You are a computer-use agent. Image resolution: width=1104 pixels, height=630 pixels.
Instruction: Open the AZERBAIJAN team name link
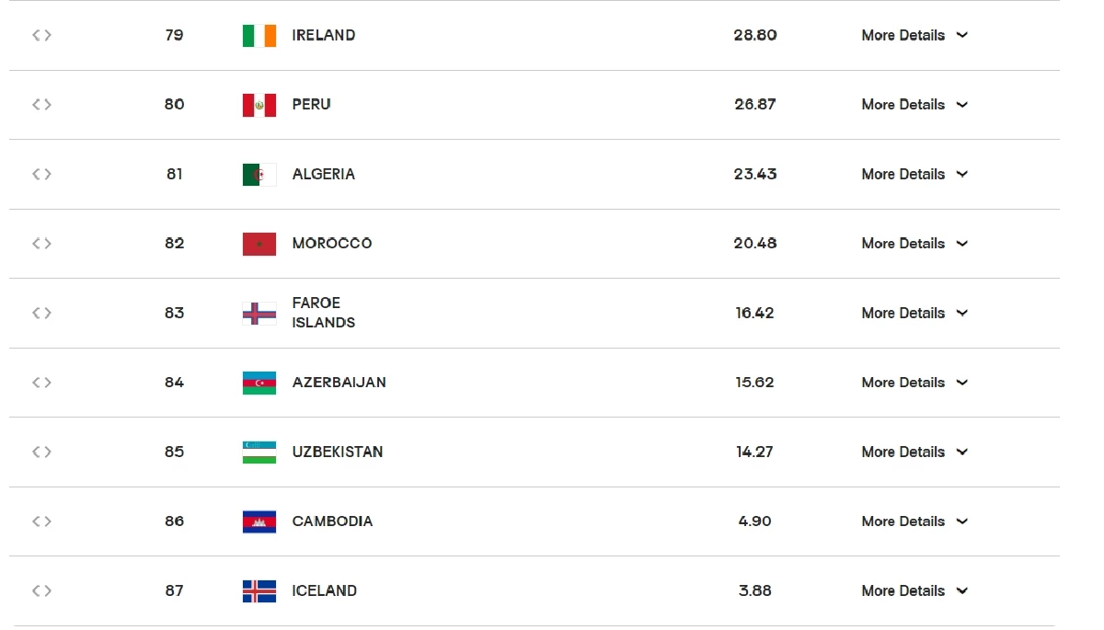(339, 383)
